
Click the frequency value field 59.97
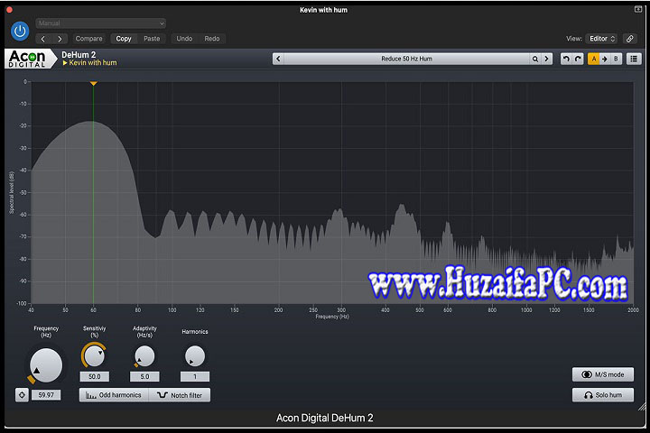(x=46, y=395)
